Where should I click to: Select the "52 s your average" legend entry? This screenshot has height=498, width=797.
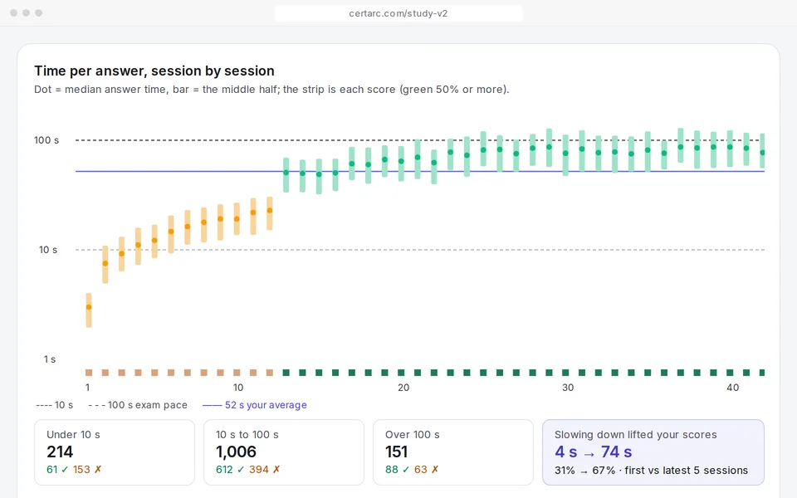(x=255, y=405)
